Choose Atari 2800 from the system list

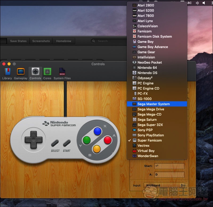[157, 5]
